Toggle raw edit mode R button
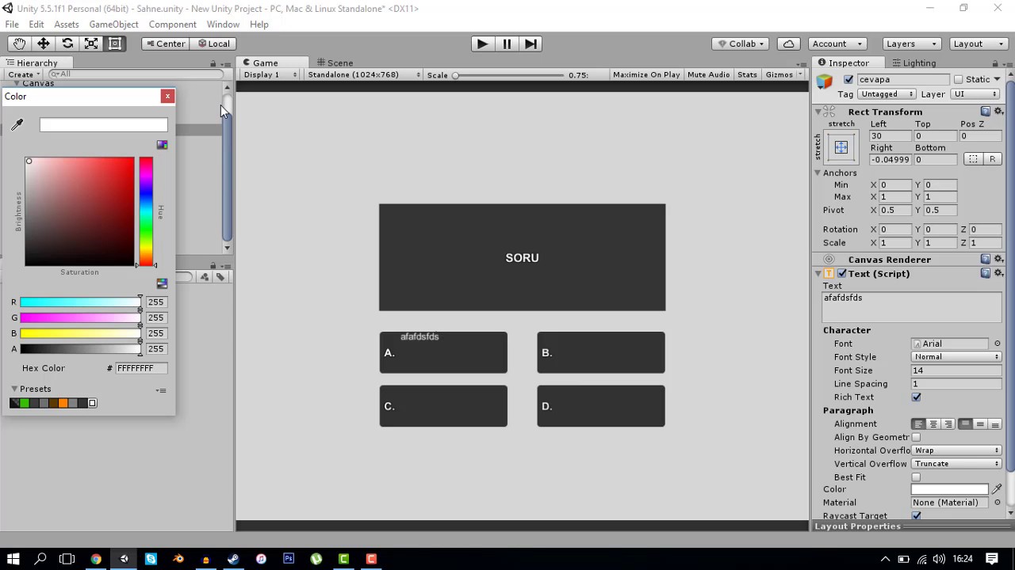This screenshot has width=1015, height=570. tap(992, 159)
